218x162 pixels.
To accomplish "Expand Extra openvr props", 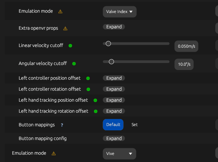I will (114, 27).
